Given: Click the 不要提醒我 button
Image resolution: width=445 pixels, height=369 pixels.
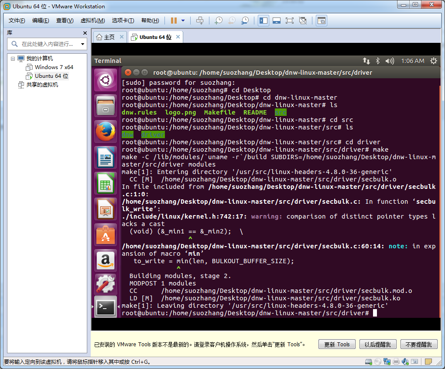Looking at the screenshot, I should 418,344.
